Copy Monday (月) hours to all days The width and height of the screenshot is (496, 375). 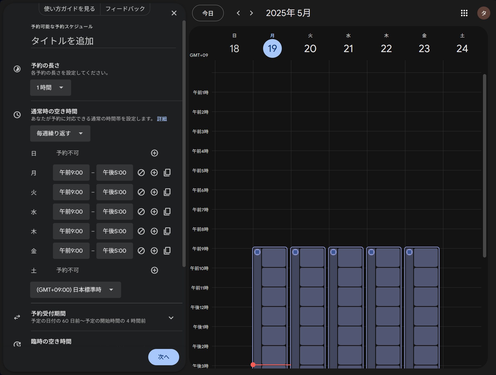coord(167,173)
